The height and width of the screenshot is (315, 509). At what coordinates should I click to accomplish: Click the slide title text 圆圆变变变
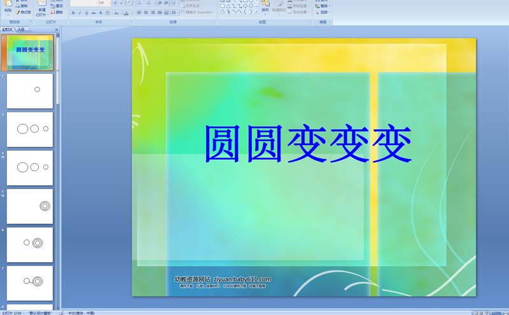[309, 144]
